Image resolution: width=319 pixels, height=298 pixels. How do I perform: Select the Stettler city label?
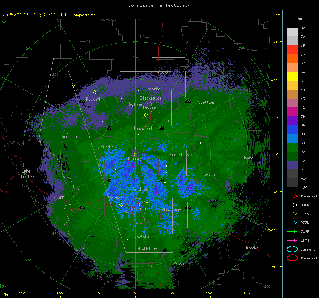pyautogui.click(x=207, y=102)
